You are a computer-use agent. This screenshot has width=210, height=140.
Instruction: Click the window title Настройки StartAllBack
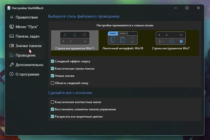(28, 8)
